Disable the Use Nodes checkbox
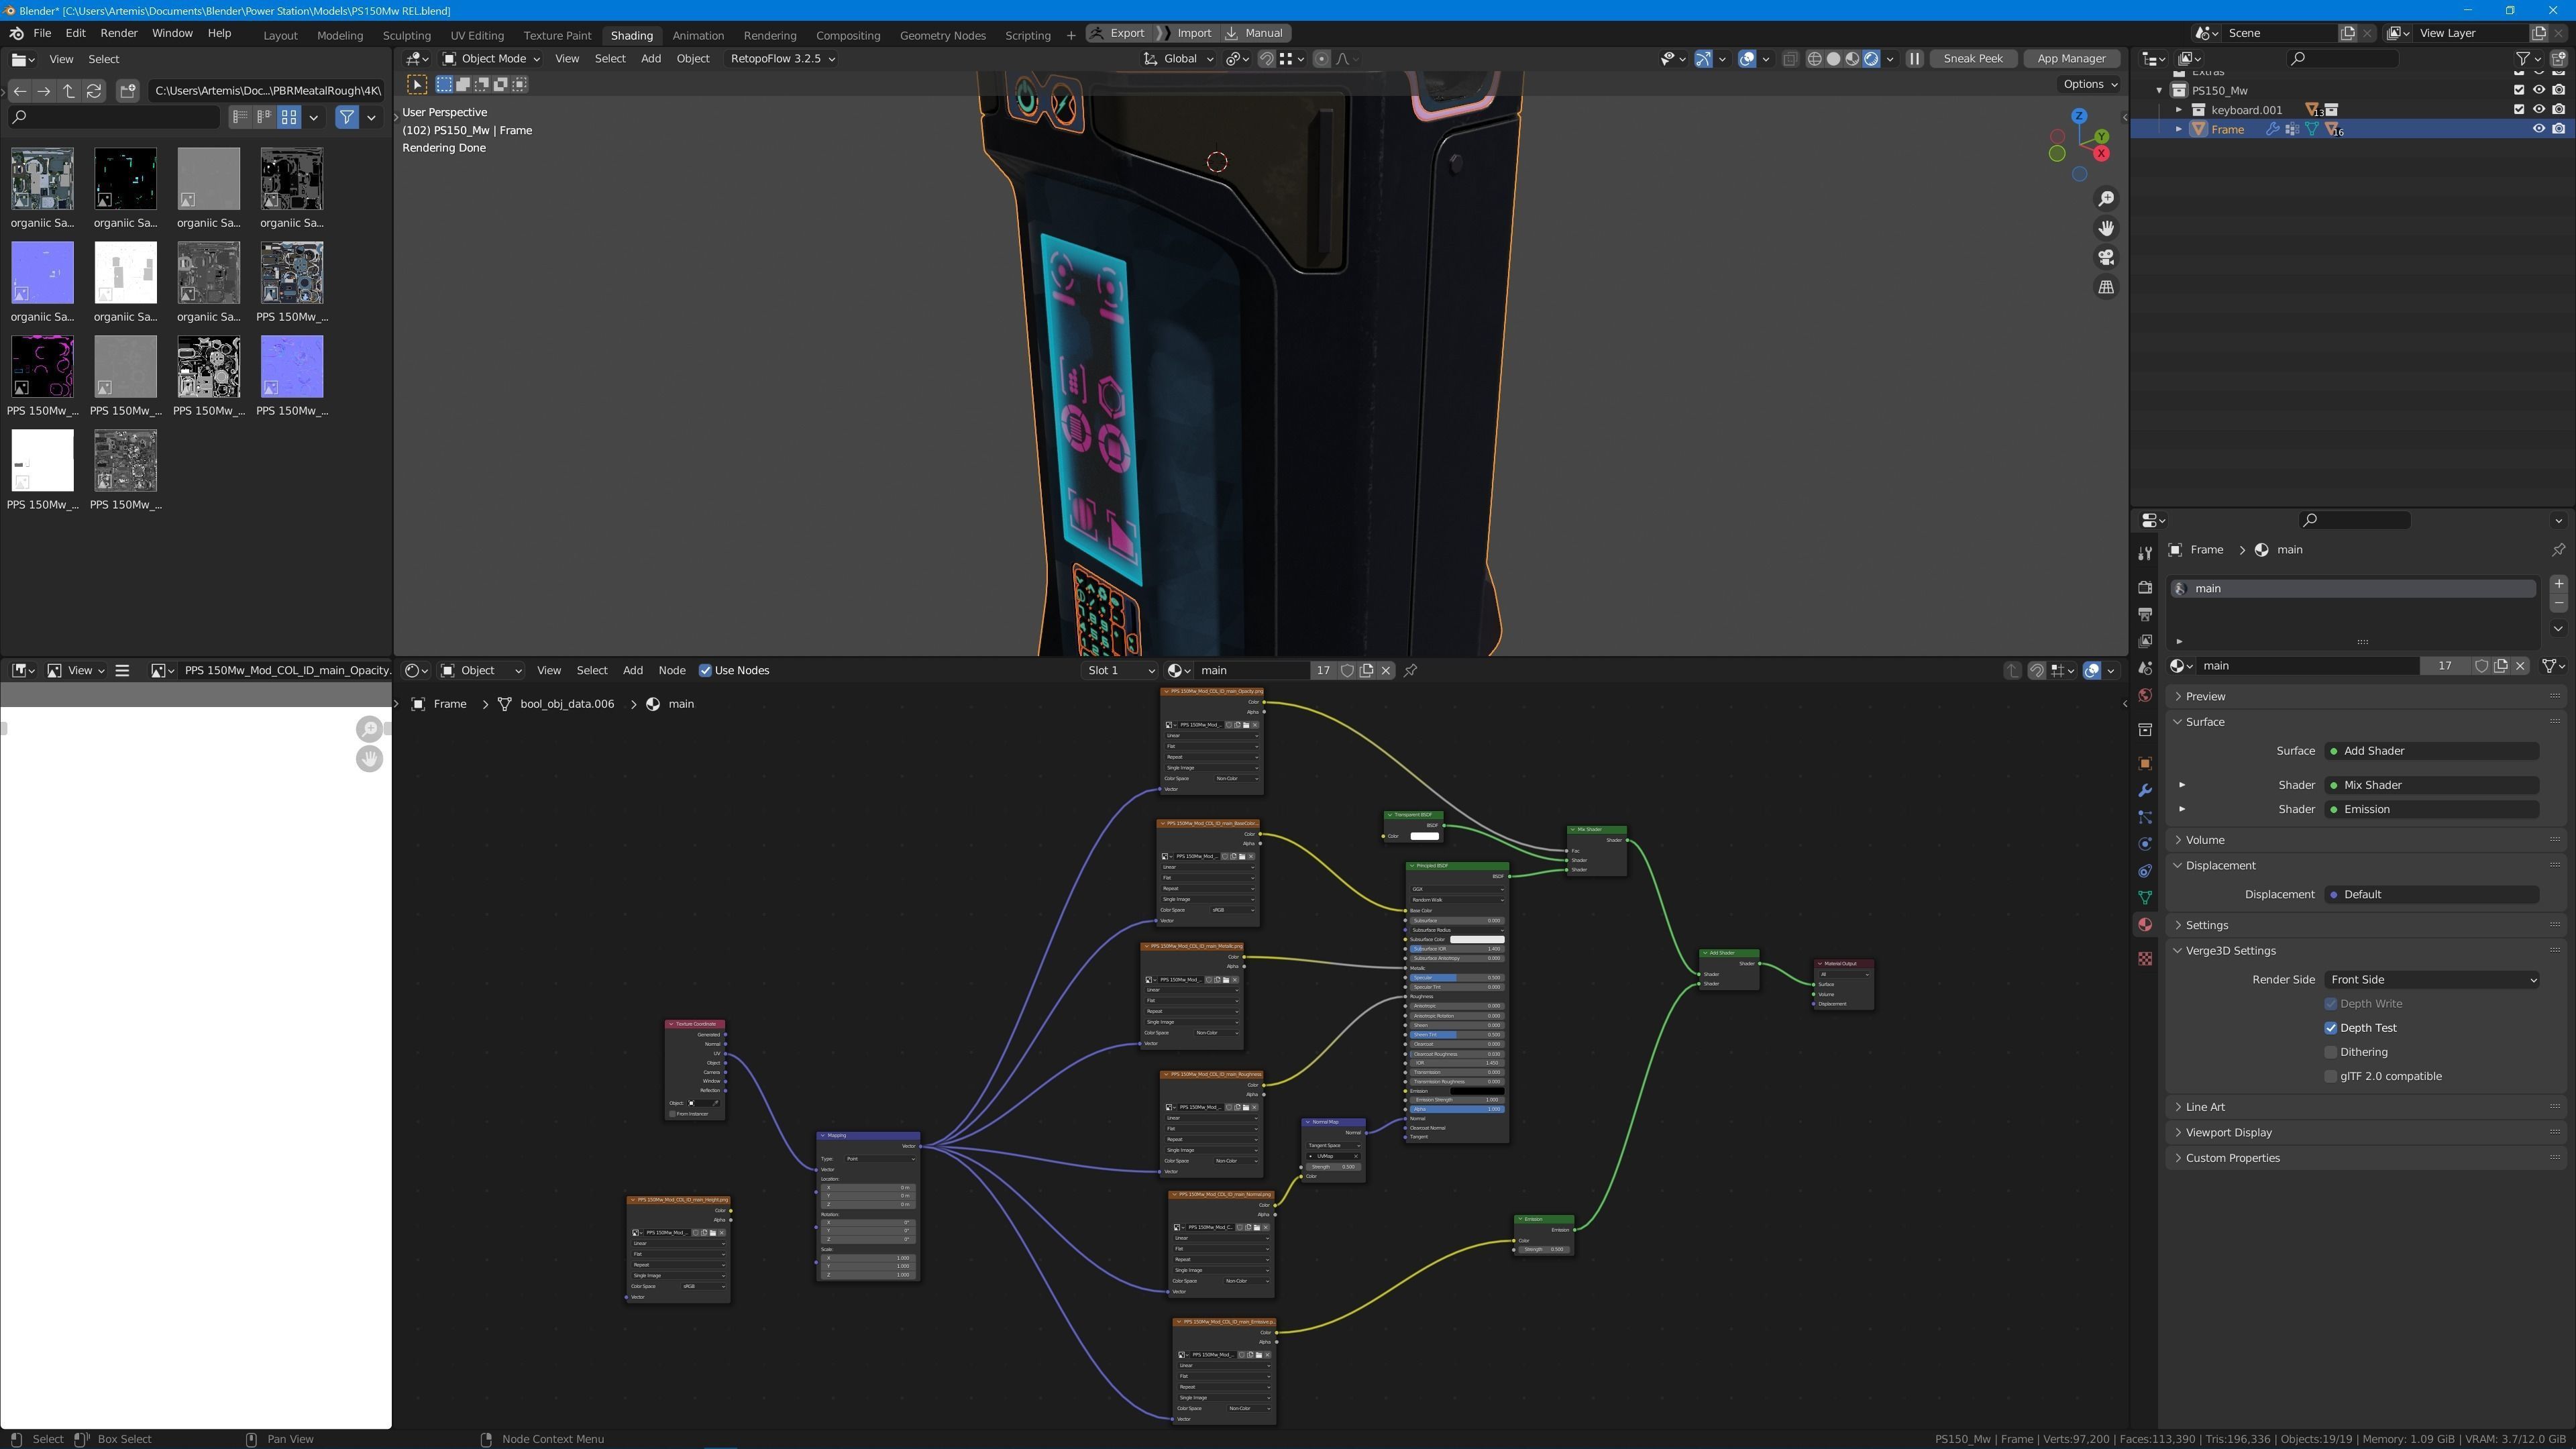Screen dimensions: 2576x1449 pyautogui.click(x=705, y=671)
